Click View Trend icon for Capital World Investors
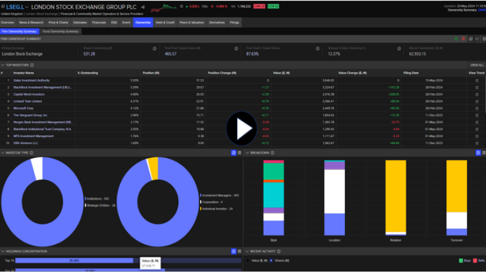Image resolution: width=486 pixels, height=273 pixels. 477,94
